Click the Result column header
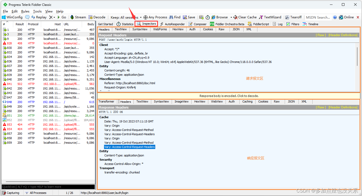The width and height of the screenshot is (362, 196). (x=20, y=24)
